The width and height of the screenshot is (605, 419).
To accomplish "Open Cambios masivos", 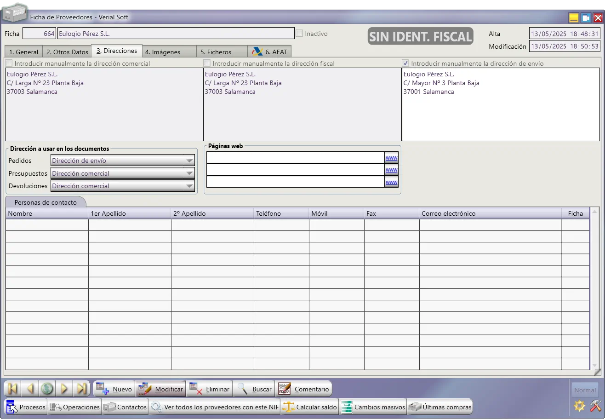I will click(x=373, y=407).
